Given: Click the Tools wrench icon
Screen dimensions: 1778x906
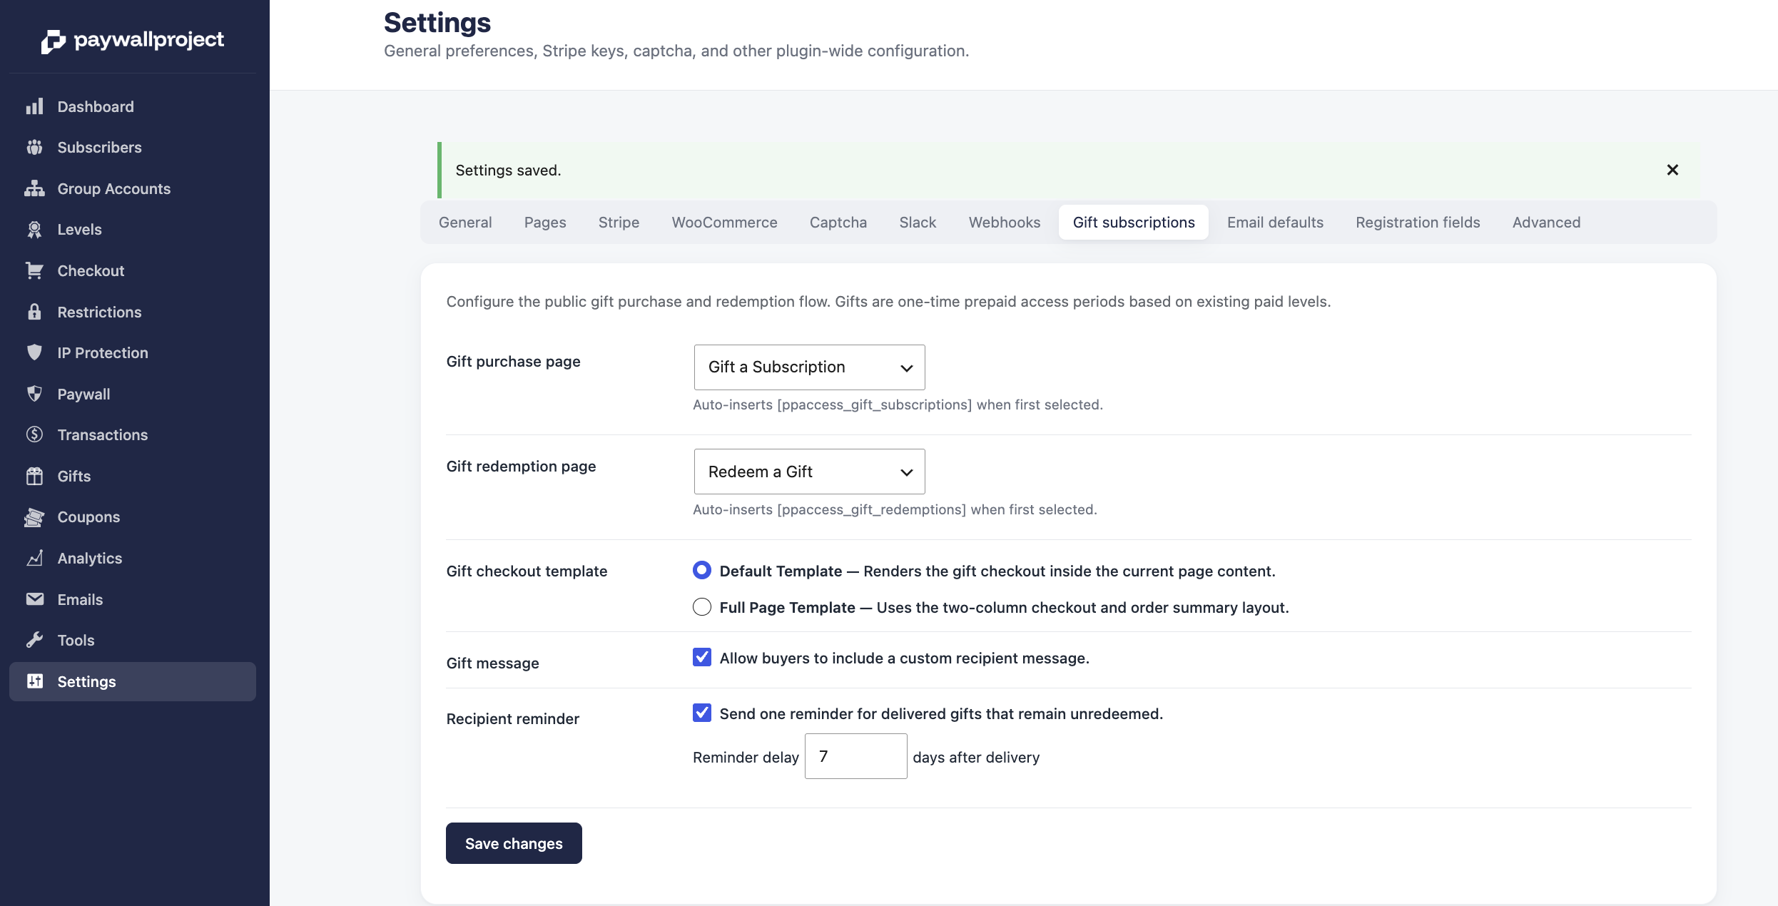Looking at the screenshot, I should point(34,640).
